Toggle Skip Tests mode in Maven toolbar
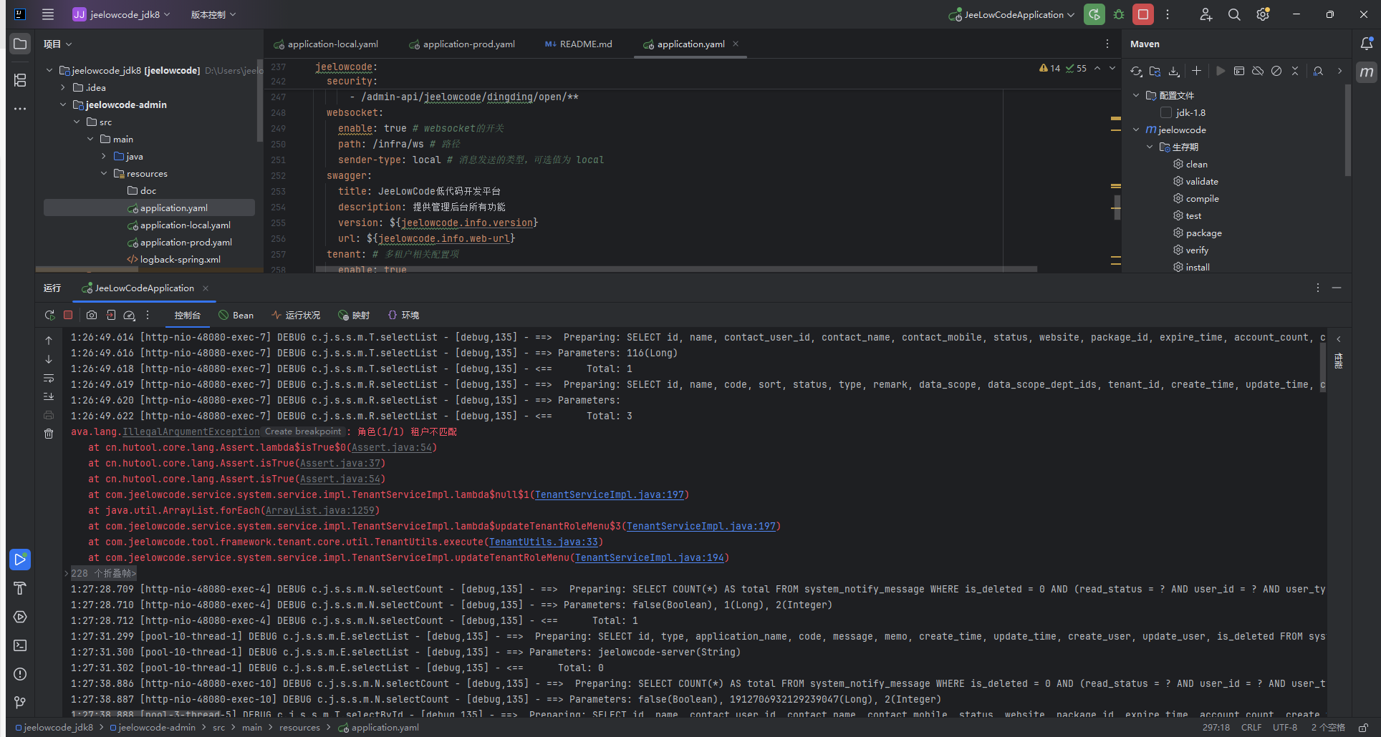 pyautogui.click(x=1276, y=71)
